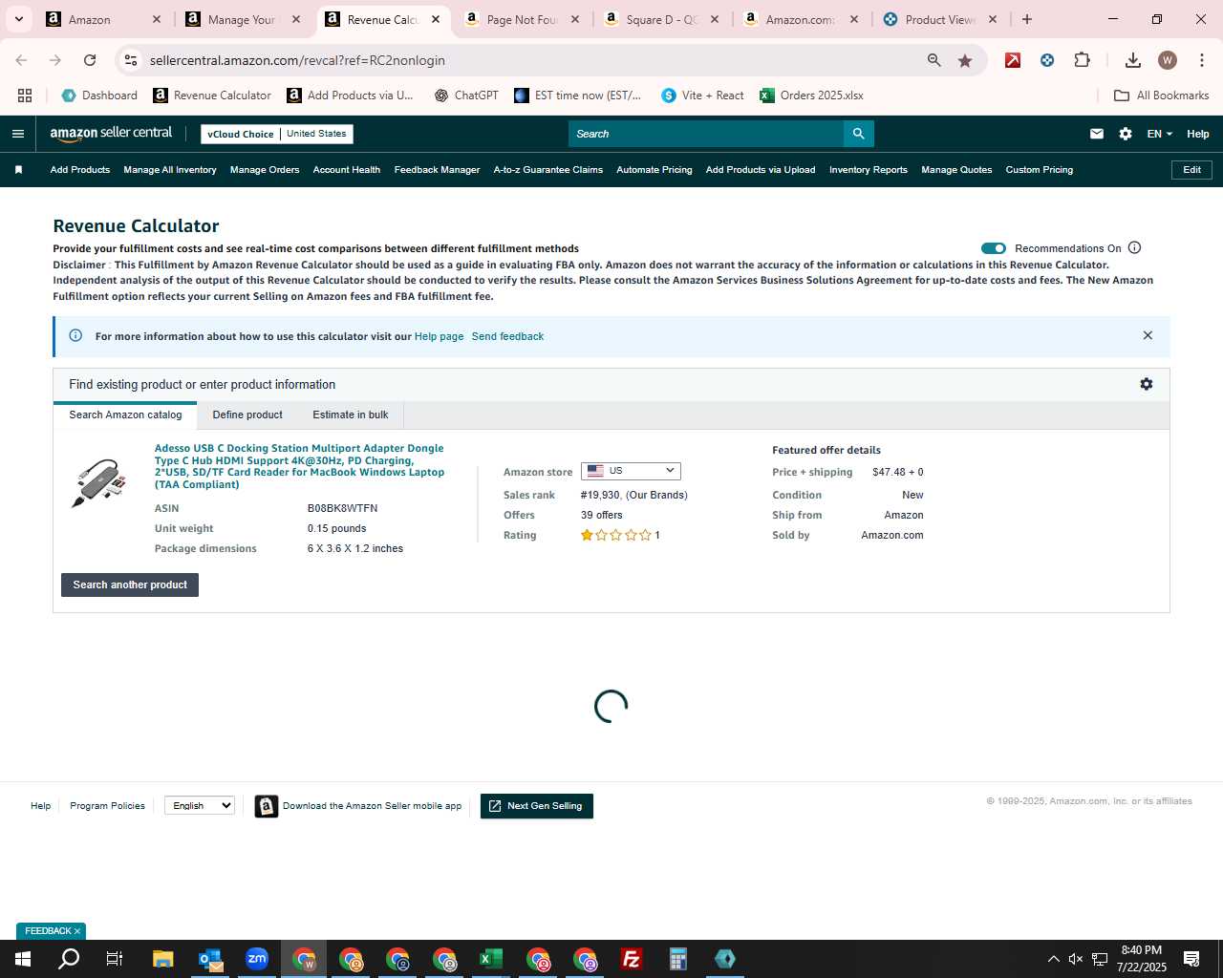Click the one-star product rating

coord(616,535)
